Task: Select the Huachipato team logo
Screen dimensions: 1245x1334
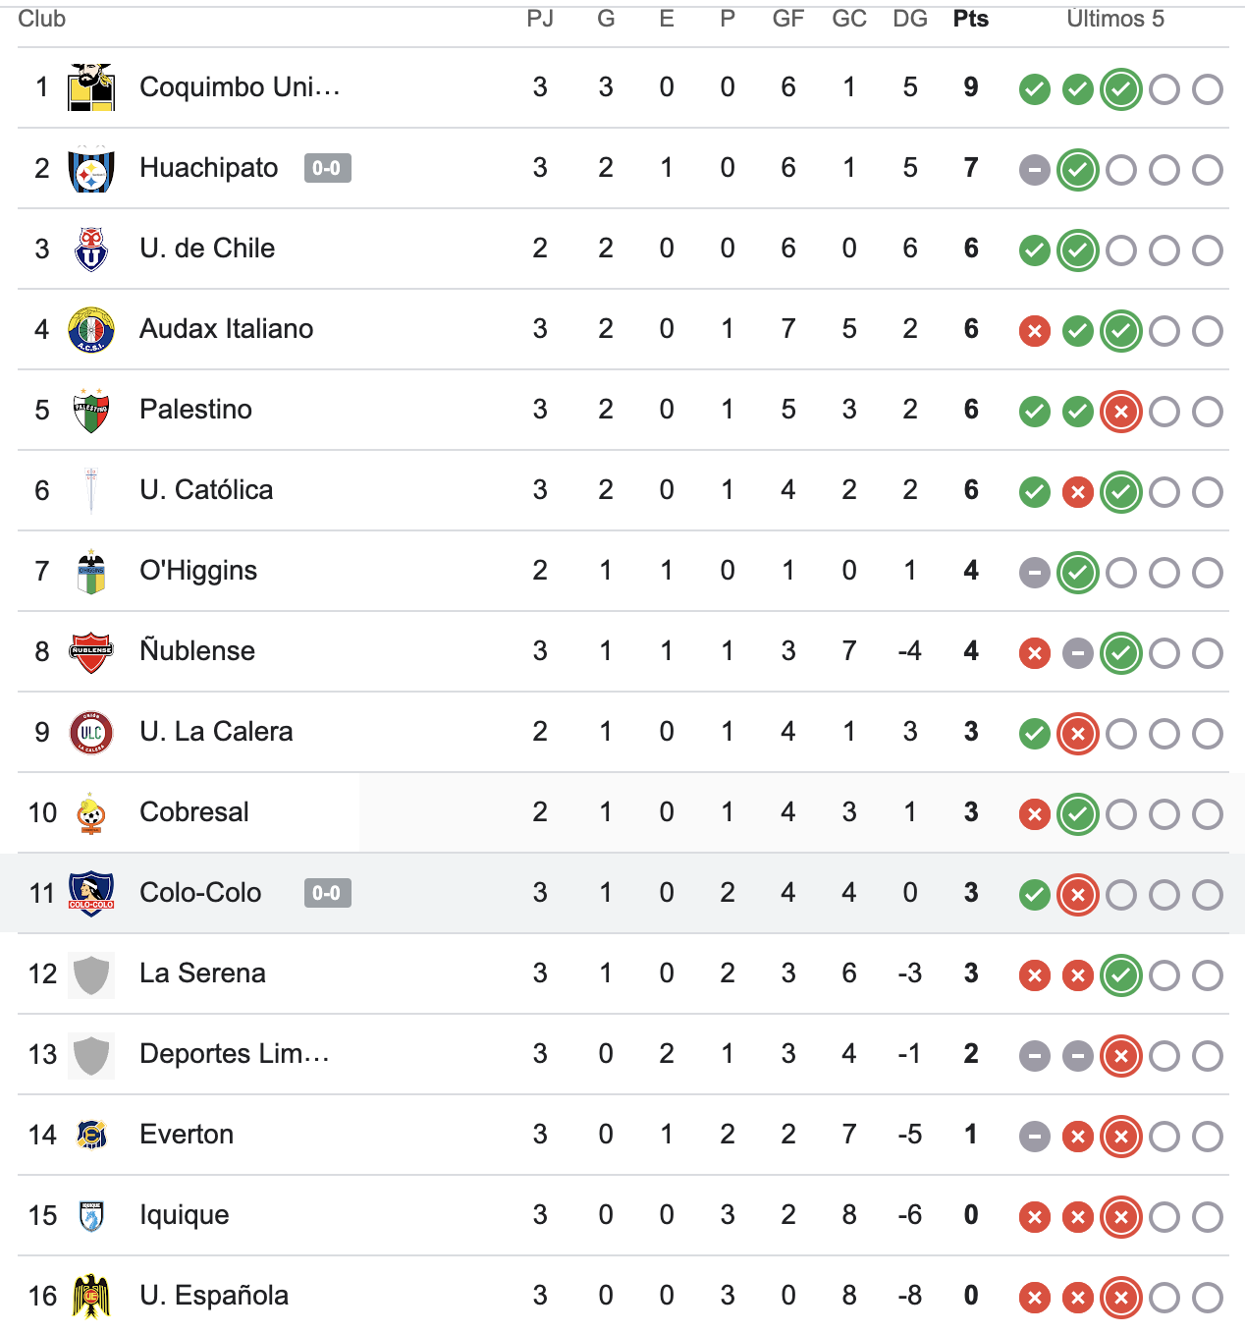Action: point(90,168)
